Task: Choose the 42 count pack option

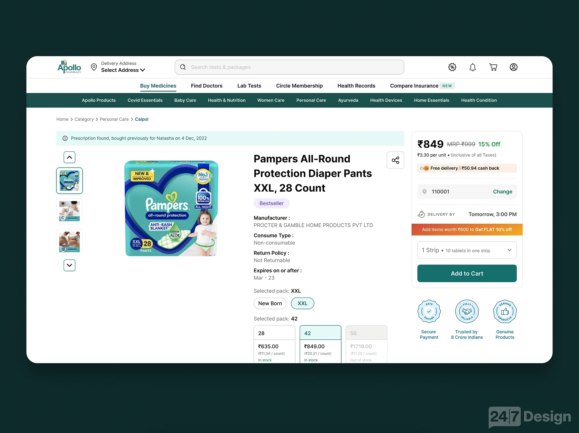Action: click(x=320, y=344)
